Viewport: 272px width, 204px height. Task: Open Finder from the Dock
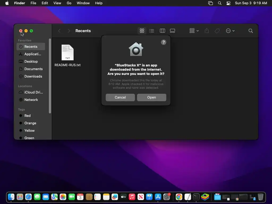click(11, 197)
